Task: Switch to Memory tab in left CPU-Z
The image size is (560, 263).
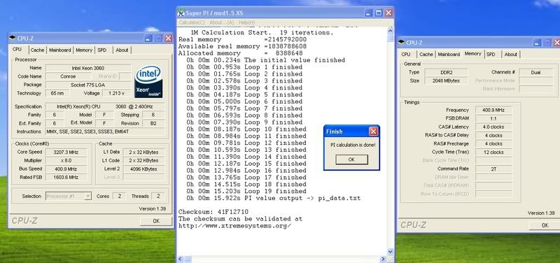Action: click(x=84, y=50)
